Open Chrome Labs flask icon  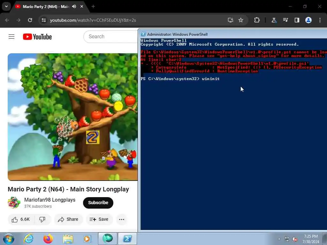[274, 20]
